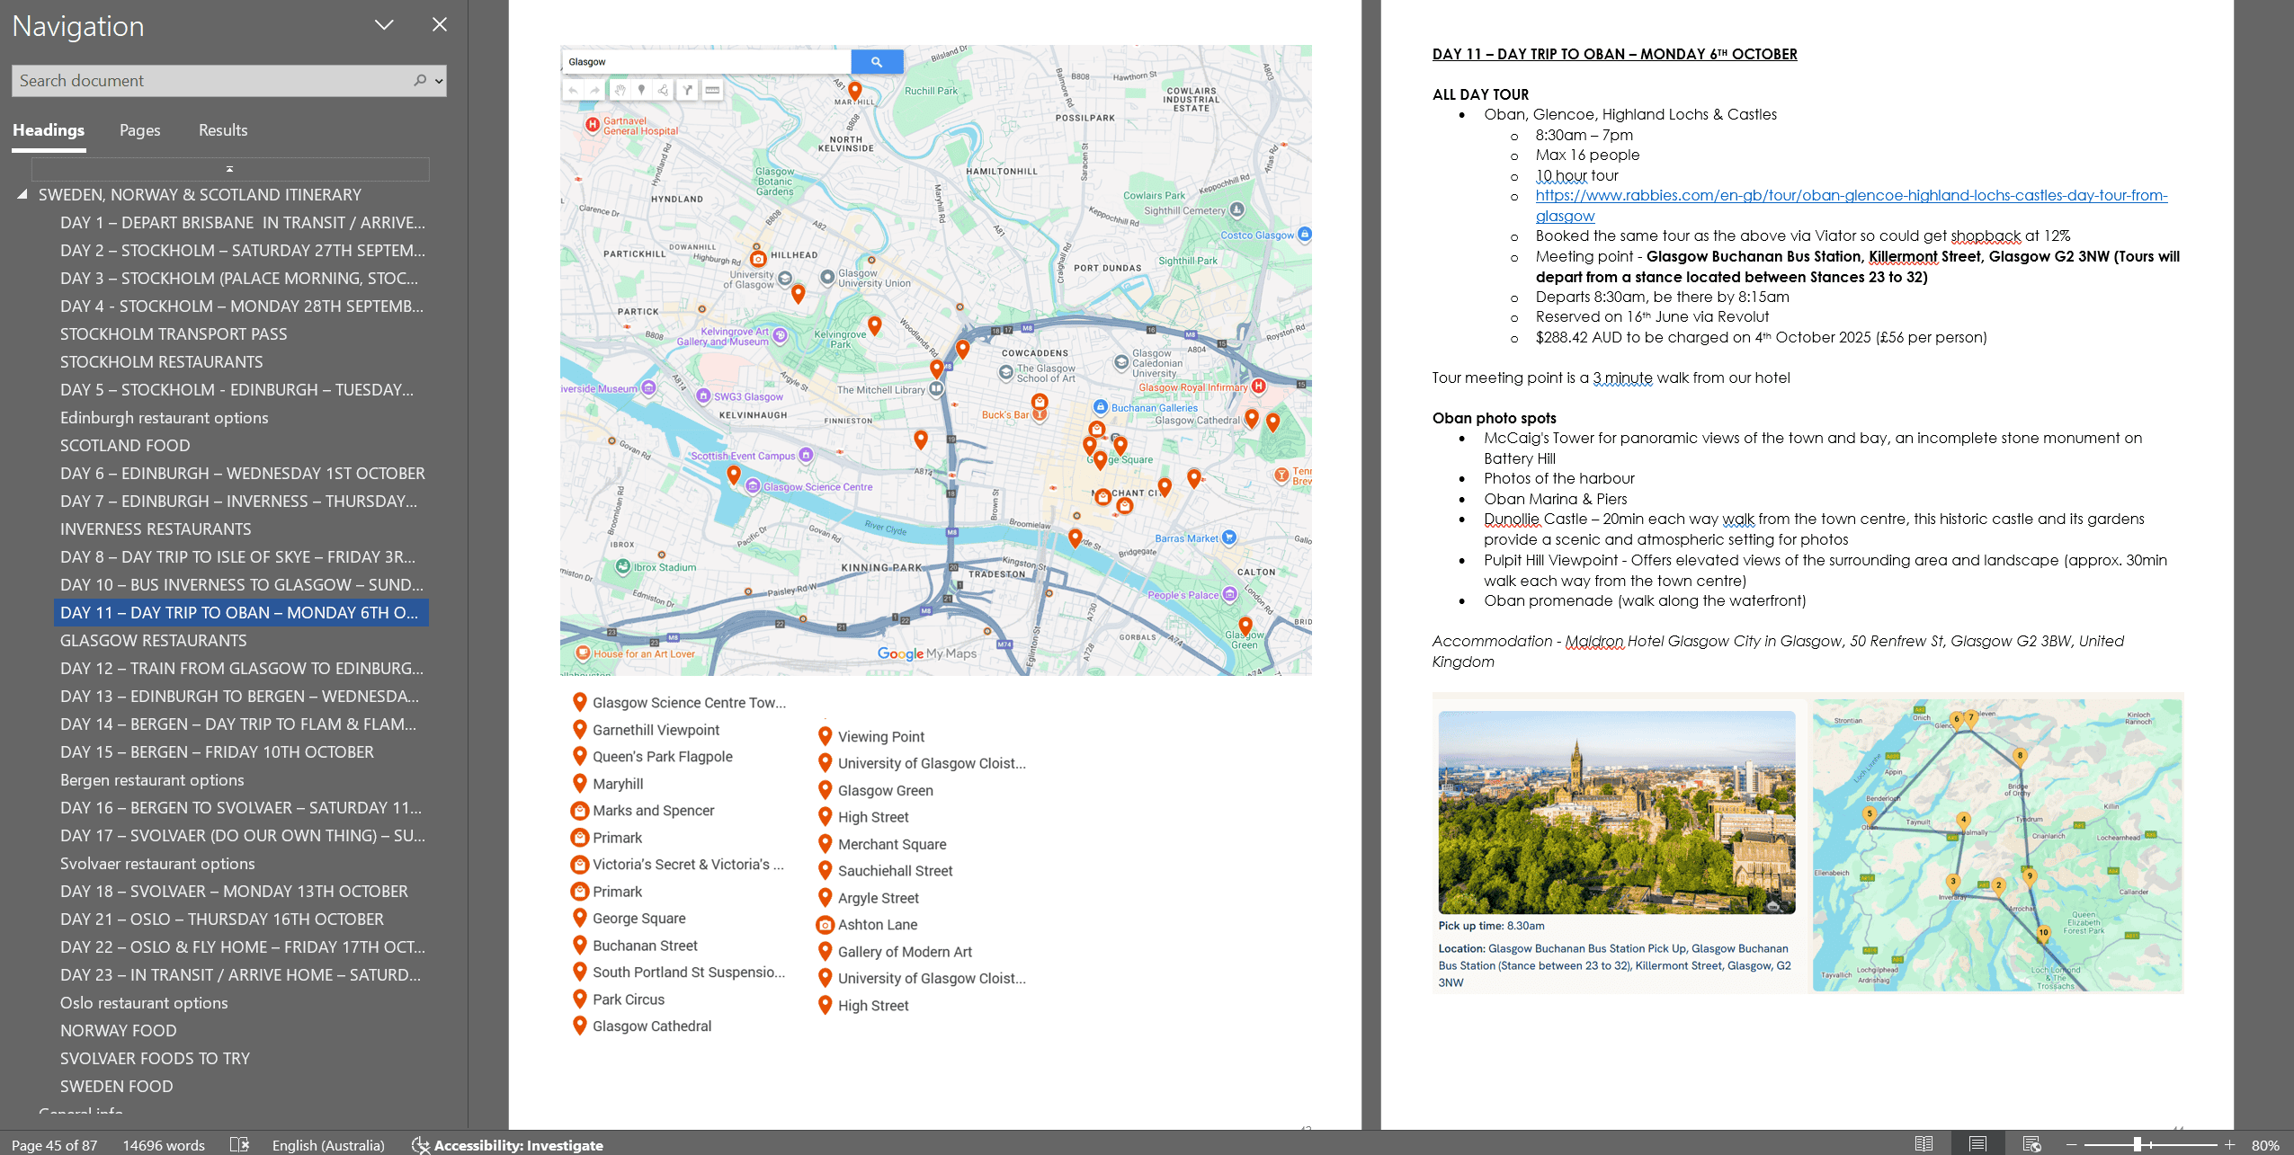The width and height of the screenshot is (2294, 1155).
Task: Click the magnifier icon in the search box
Action: click(x=420, y=81)
